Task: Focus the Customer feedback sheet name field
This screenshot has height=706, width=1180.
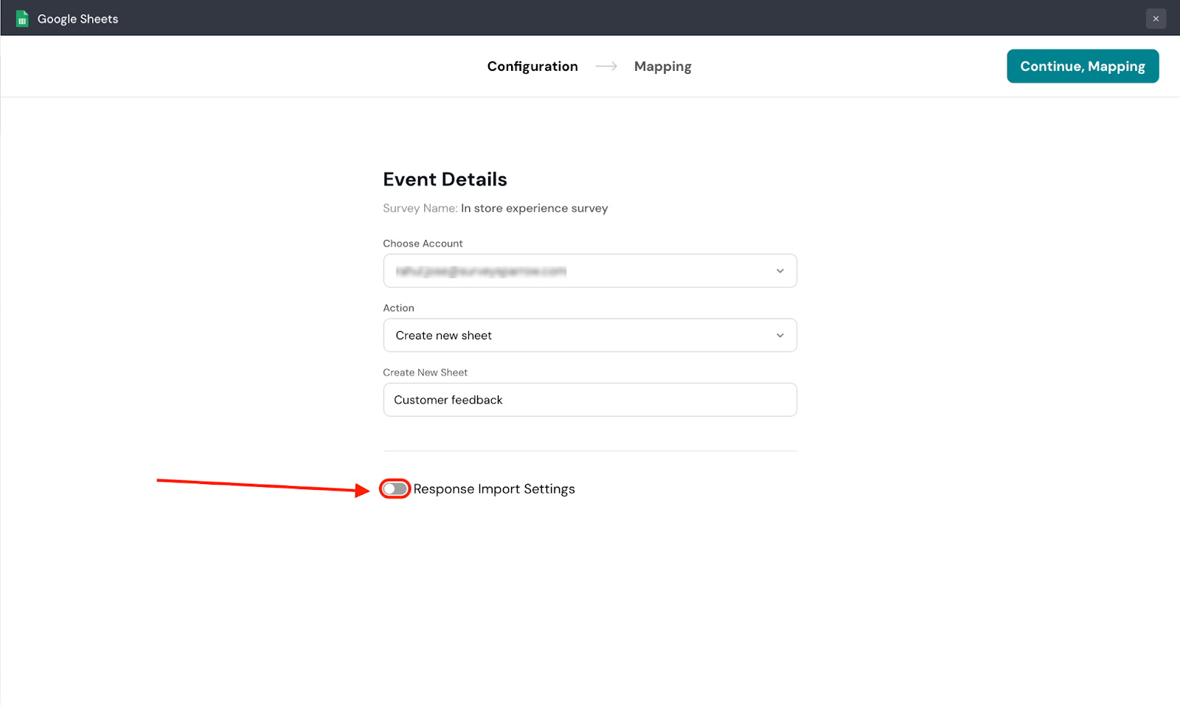Action: (x=589, y=400)
